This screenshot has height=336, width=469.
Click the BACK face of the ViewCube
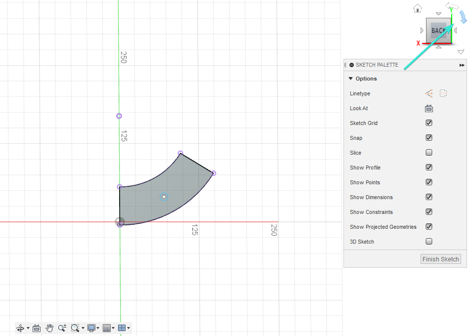[x=438, y=31]
